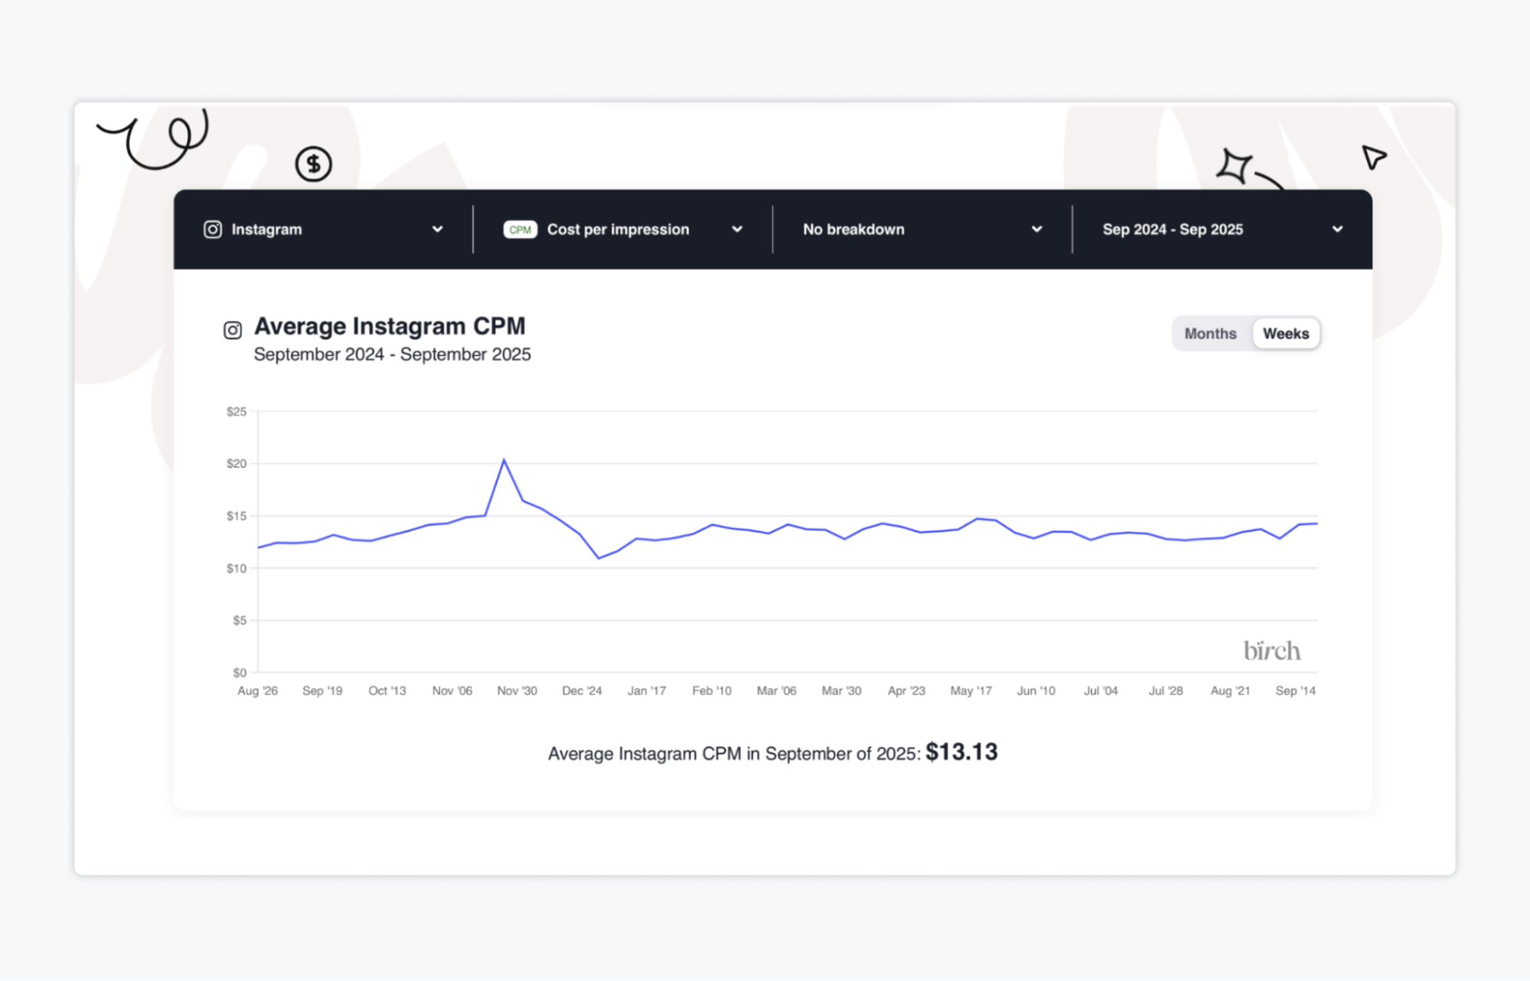Click the four-point sparkle star doodle
1530x981 pixels.
[1233, 166]
